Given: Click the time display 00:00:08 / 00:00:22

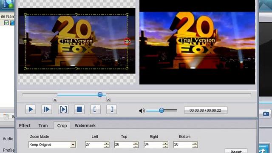Looking at the screenshot, I should [x=206, y=110].
